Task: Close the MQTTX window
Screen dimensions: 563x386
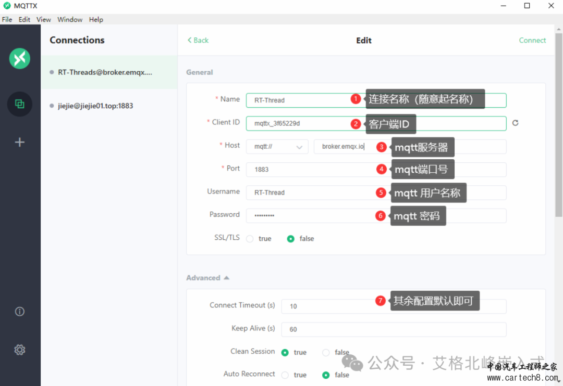Action: (551, 6)
